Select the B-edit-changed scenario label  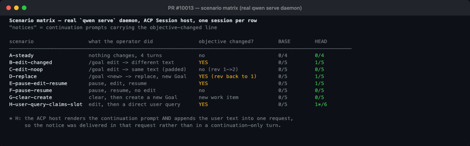(x=30, y=63)
